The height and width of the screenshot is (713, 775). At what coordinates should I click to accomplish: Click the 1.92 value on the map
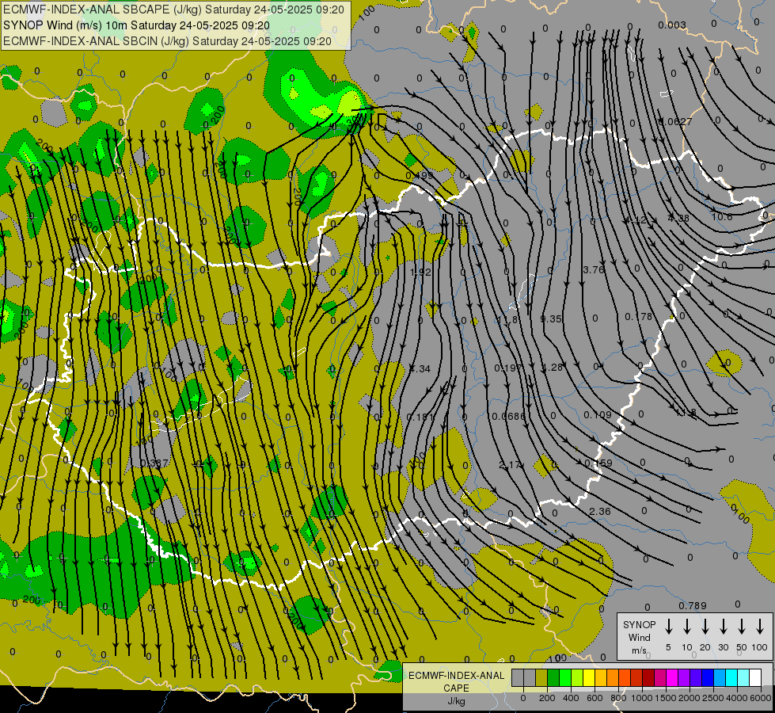point(421,273)
